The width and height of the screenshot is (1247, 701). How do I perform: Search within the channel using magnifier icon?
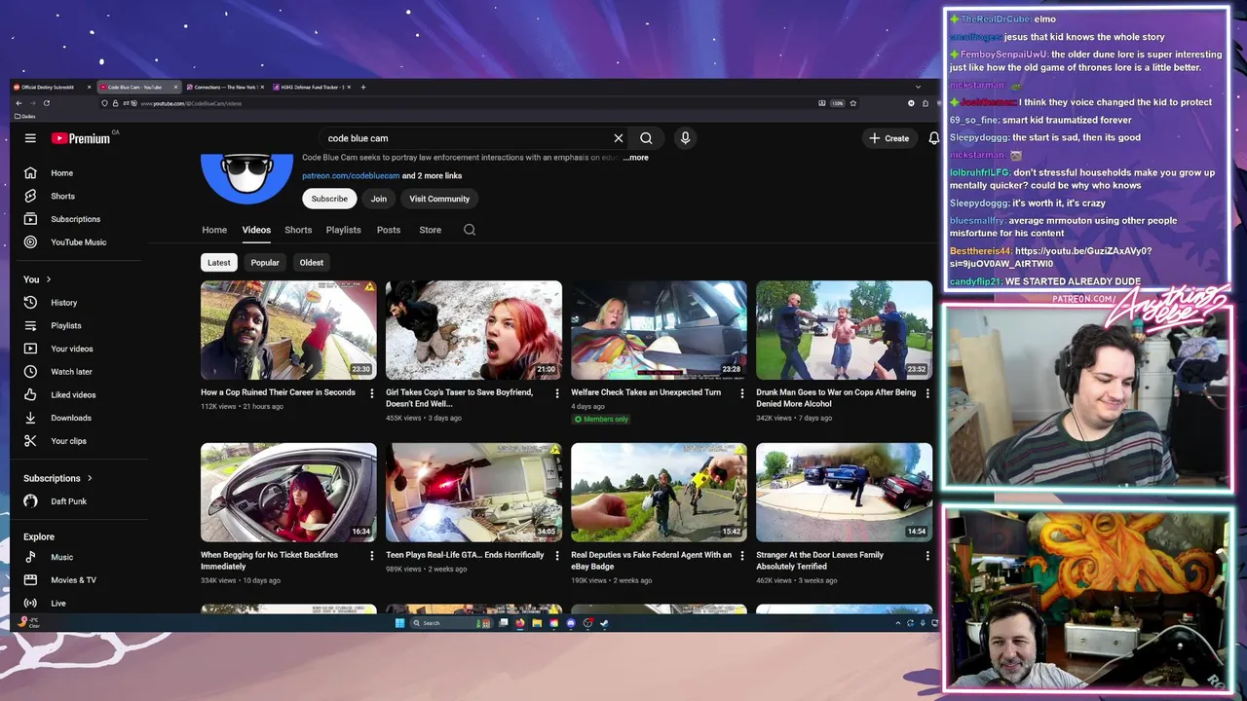[470, 230]
